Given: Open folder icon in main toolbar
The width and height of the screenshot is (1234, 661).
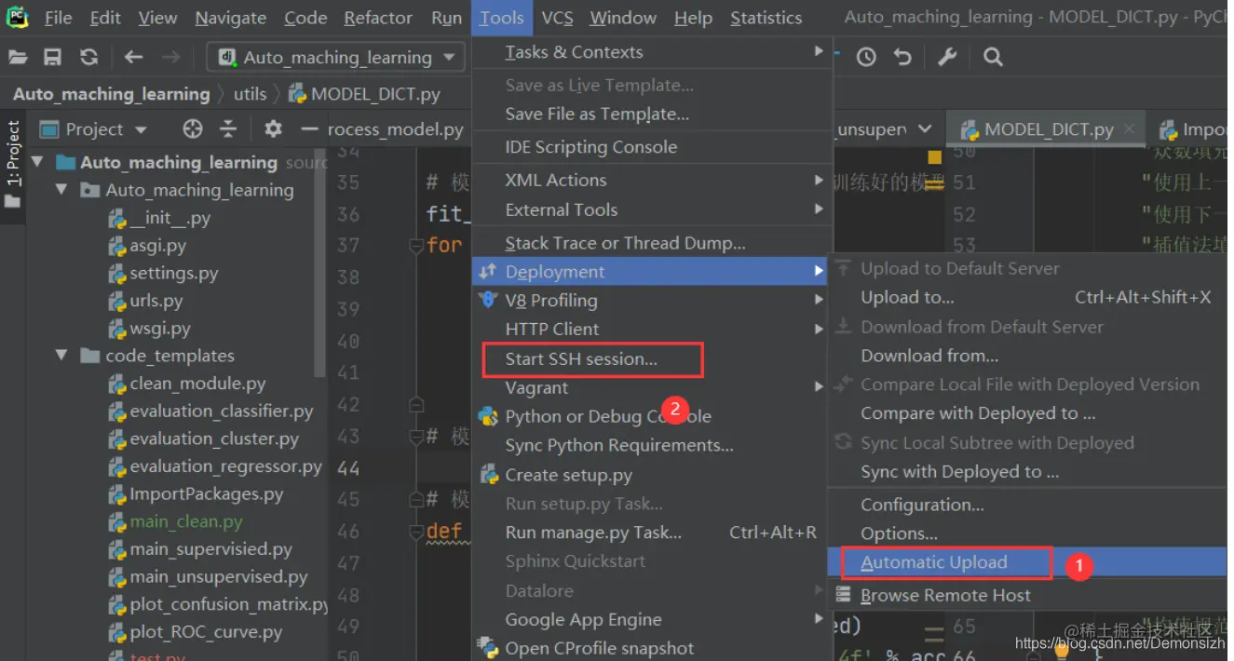Looking at the screenshot, I should pyautogui.click(x=18, y=58).
